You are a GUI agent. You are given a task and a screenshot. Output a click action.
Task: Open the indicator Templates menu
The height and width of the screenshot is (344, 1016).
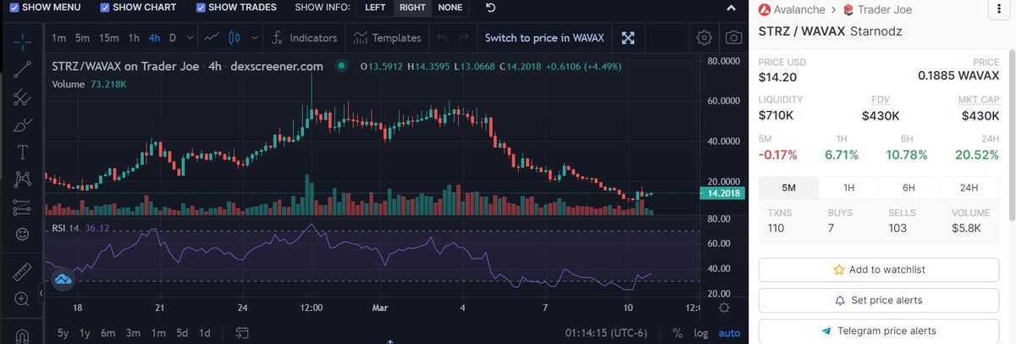click(387, 38)
